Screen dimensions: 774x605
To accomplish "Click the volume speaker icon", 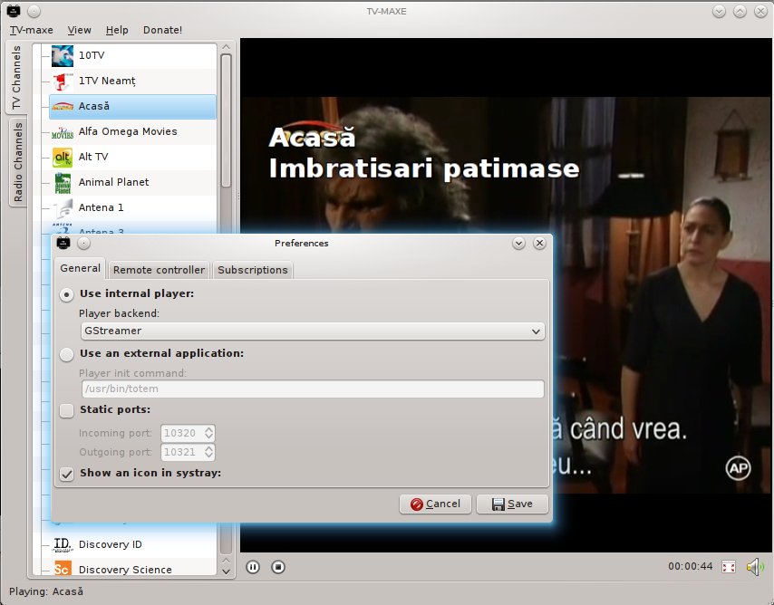I will click(755, 567).
